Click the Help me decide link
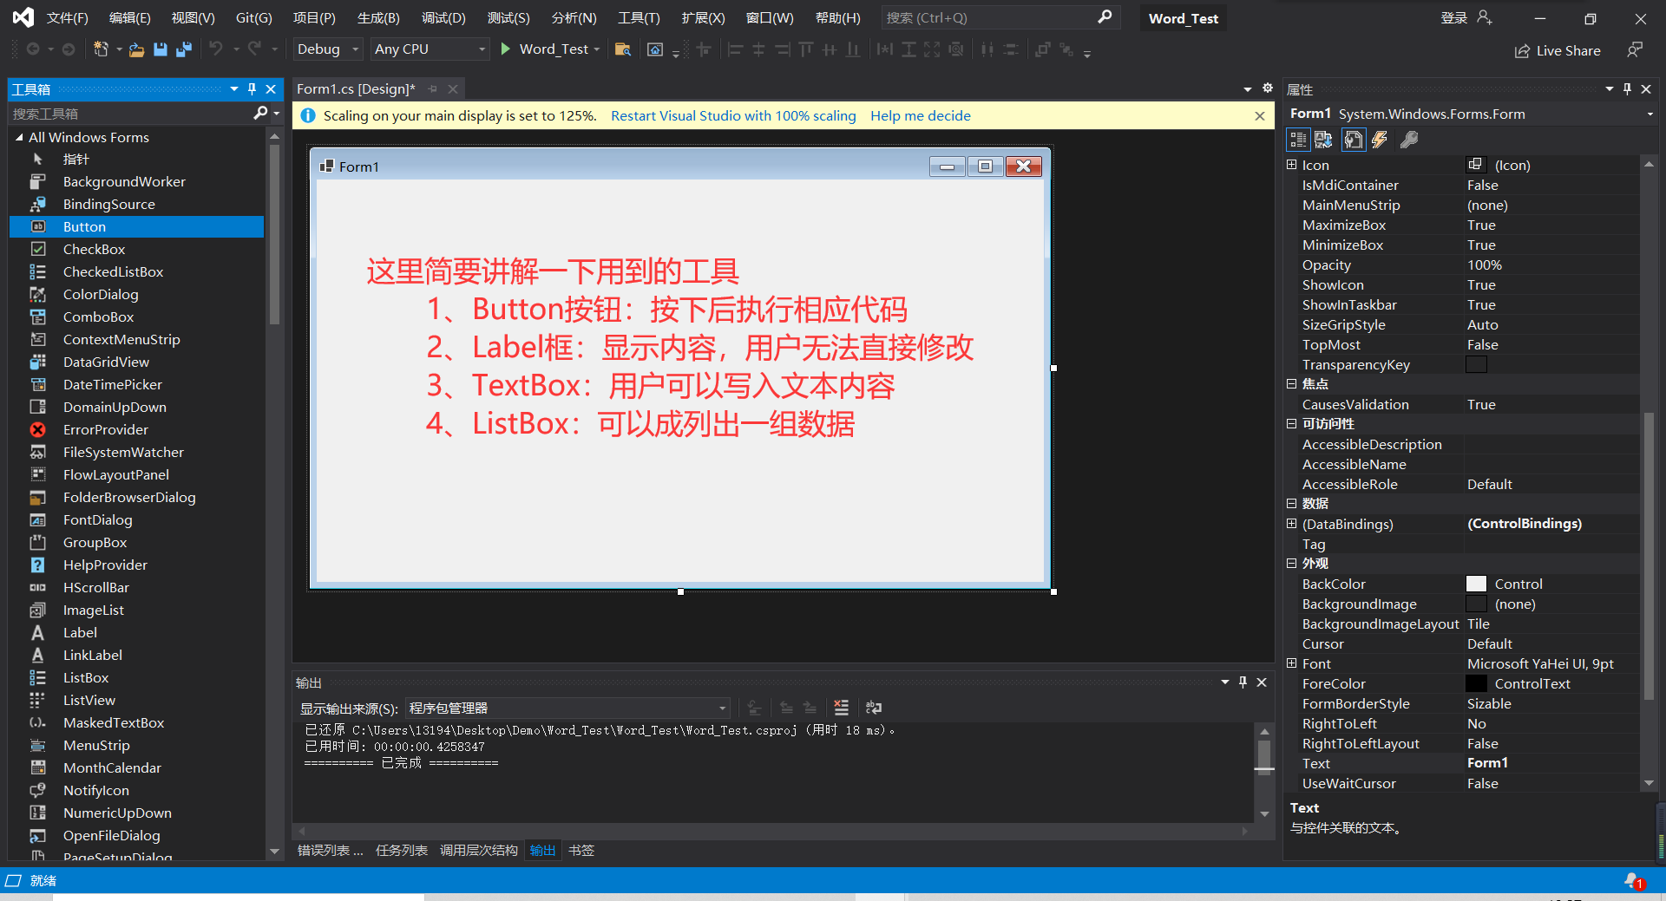 (920, 115)
